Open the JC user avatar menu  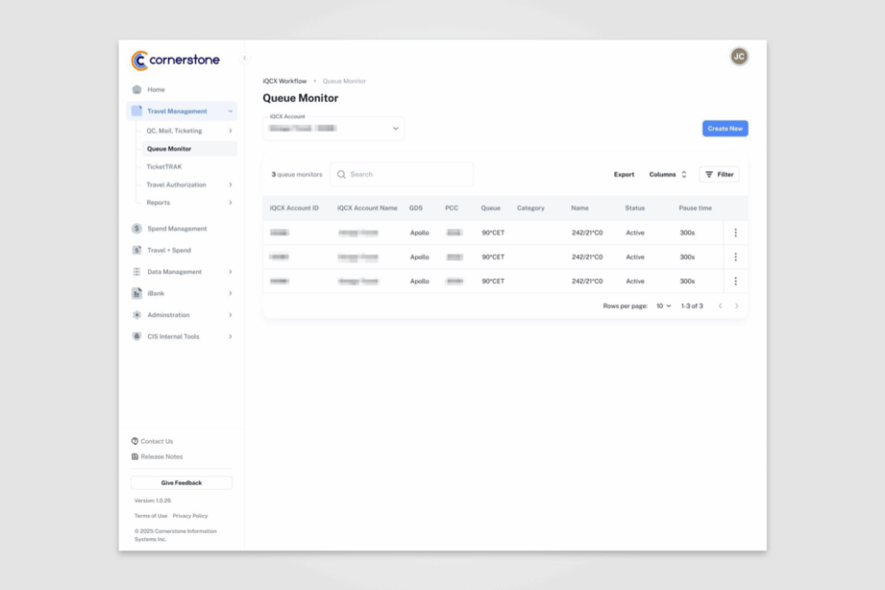point(739,56)
